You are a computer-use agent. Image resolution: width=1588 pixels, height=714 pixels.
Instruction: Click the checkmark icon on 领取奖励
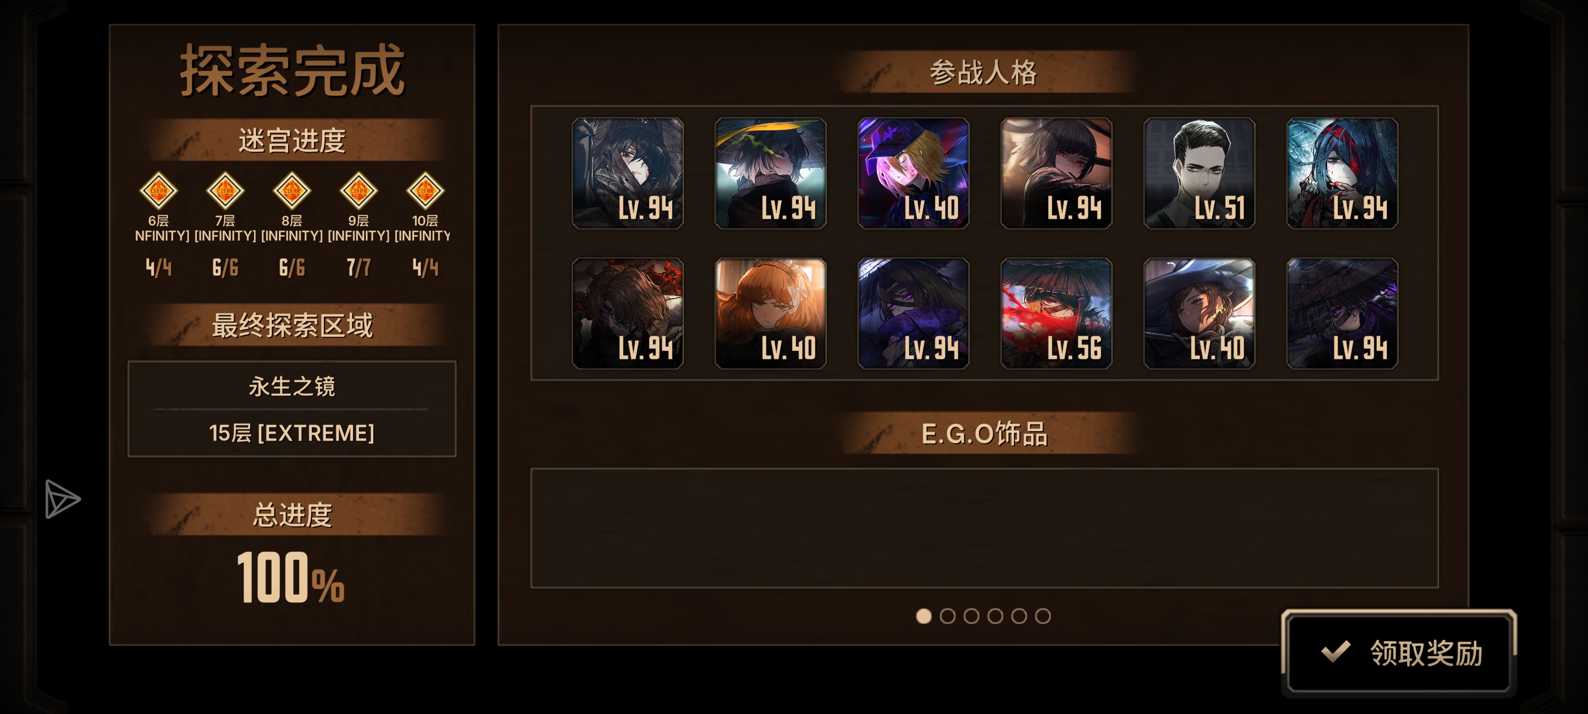[1336, 652]
